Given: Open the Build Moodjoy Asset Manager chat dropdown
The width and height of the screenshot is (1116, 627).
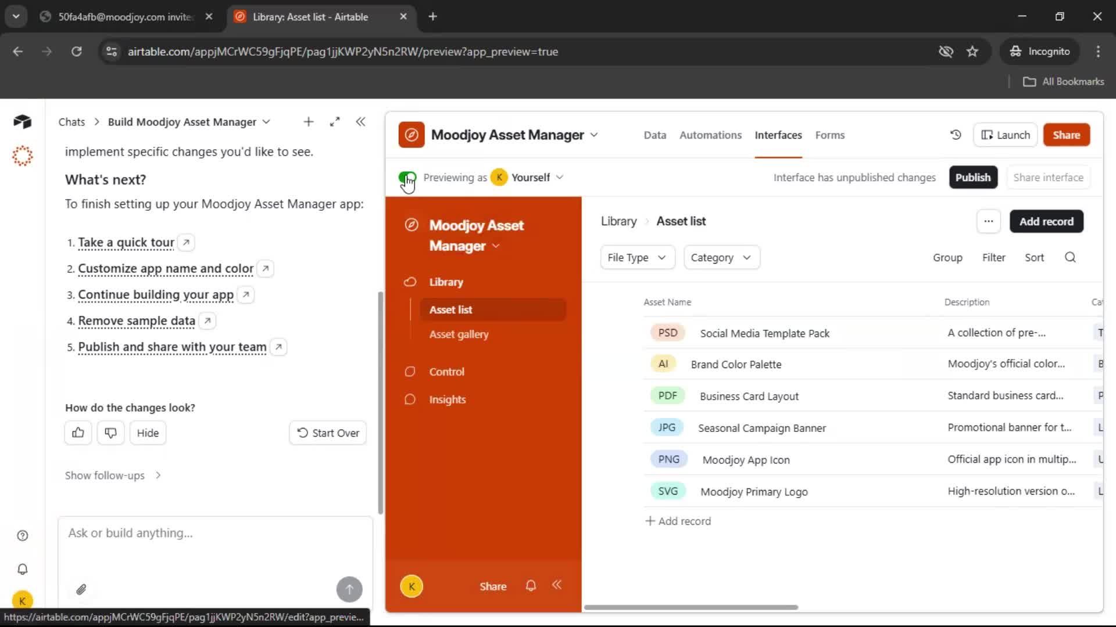Looking at the screenshot, I should pos(266,122).
